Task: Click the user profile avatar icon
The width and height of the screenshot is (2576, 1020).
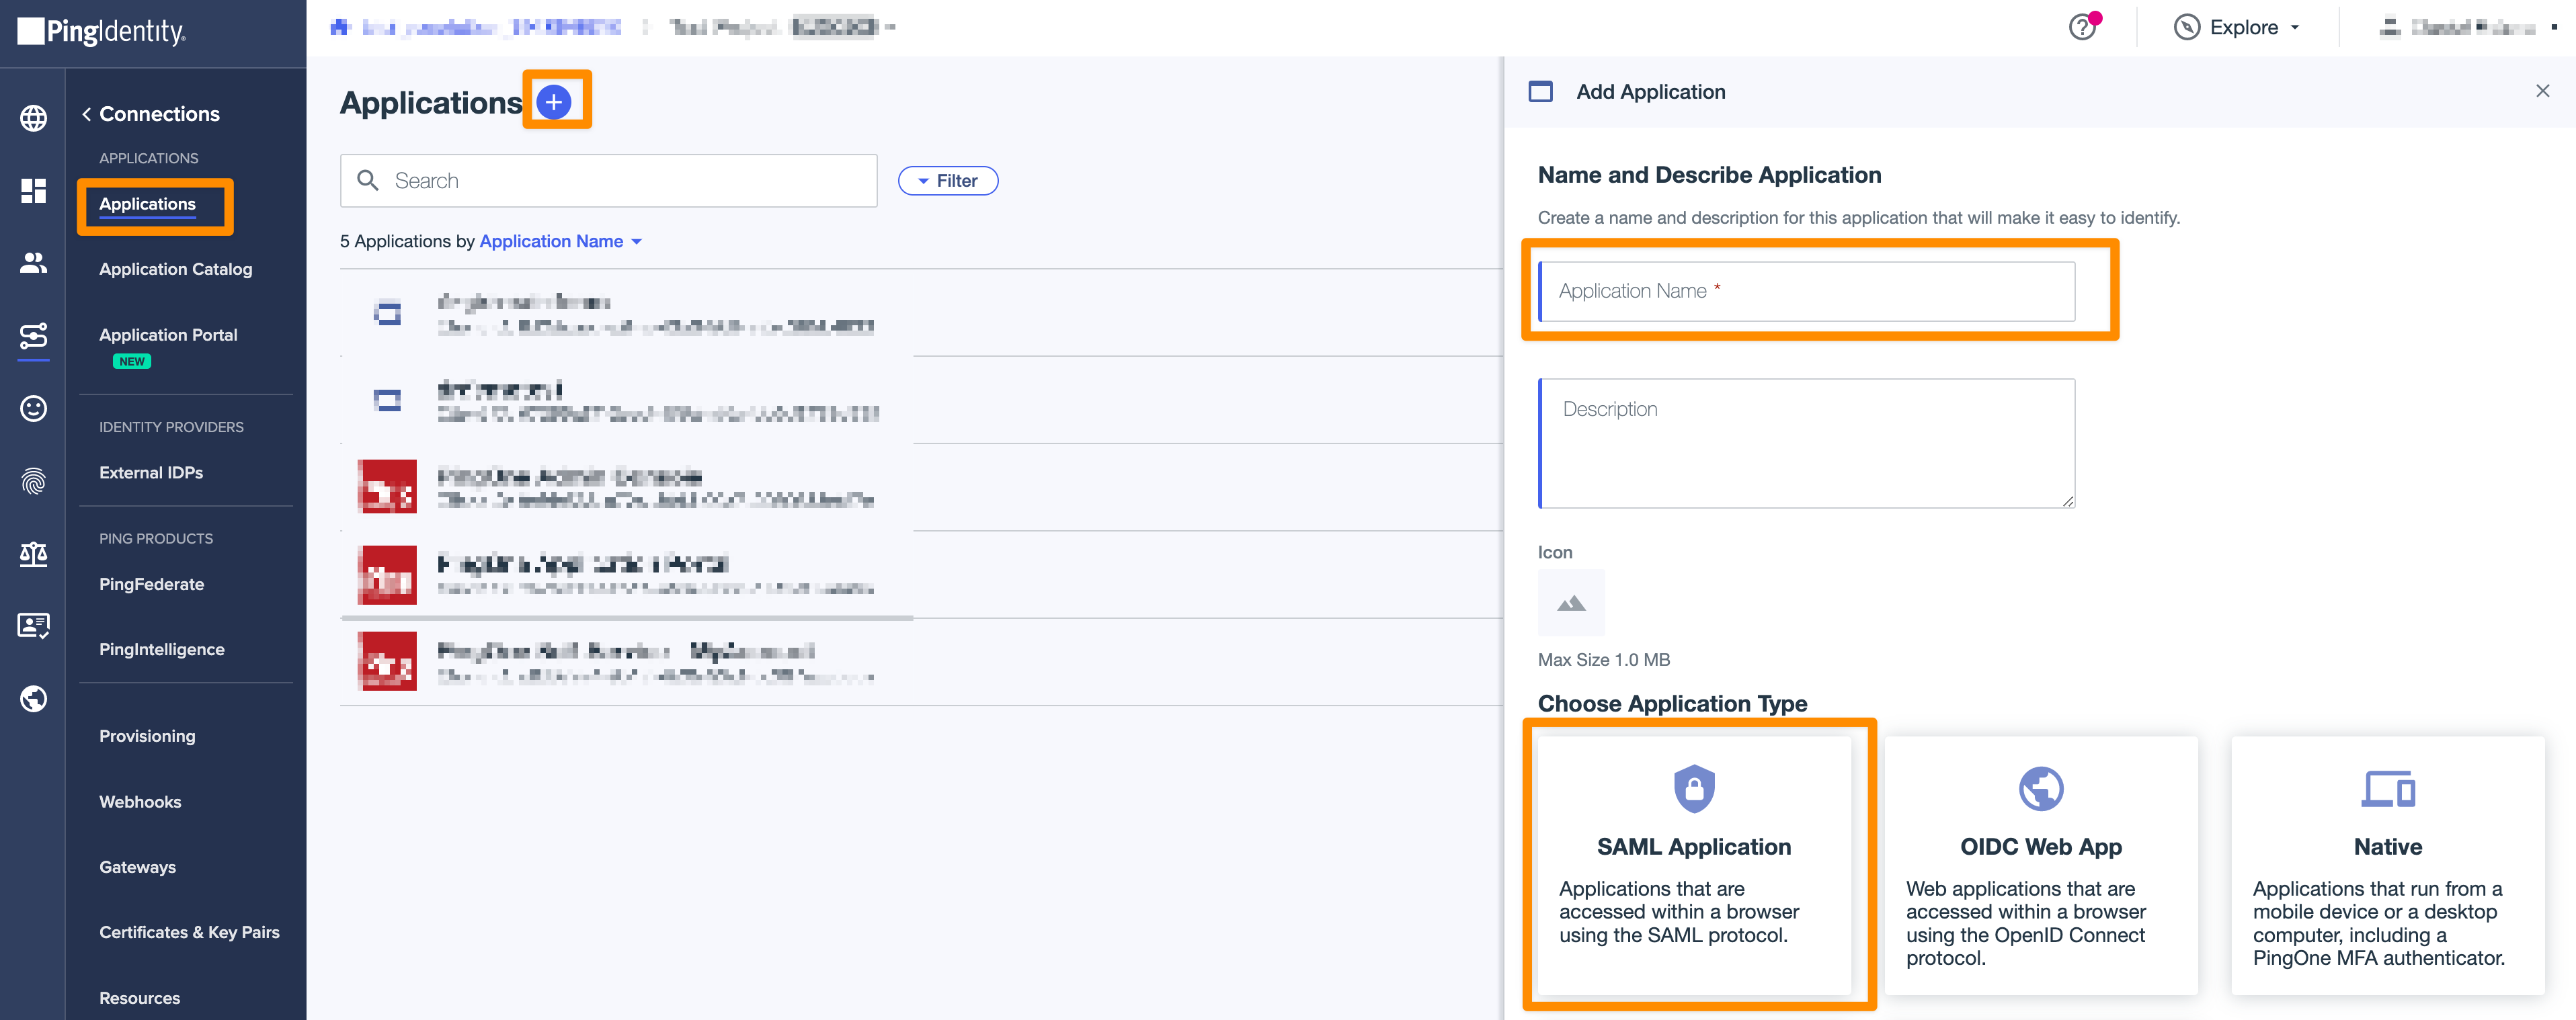Action: 2389,27
